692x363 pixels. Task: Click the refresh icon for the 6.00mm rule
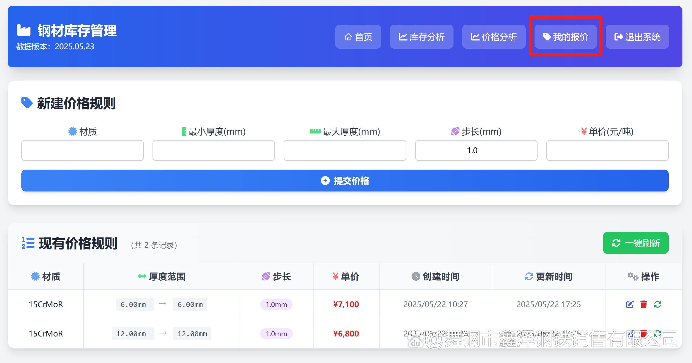click(x=658, y=304)
